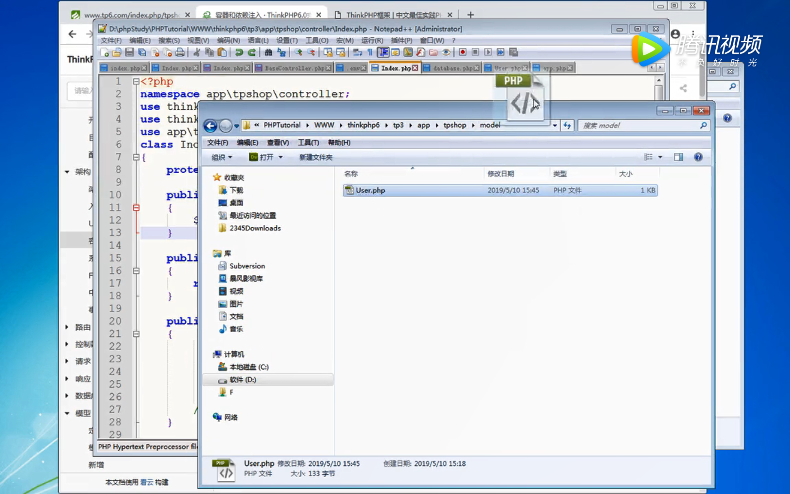The image size is (790, 494).
Task: Toggle the Explorer preview pane icon
Action: click(x=678, y=157)
